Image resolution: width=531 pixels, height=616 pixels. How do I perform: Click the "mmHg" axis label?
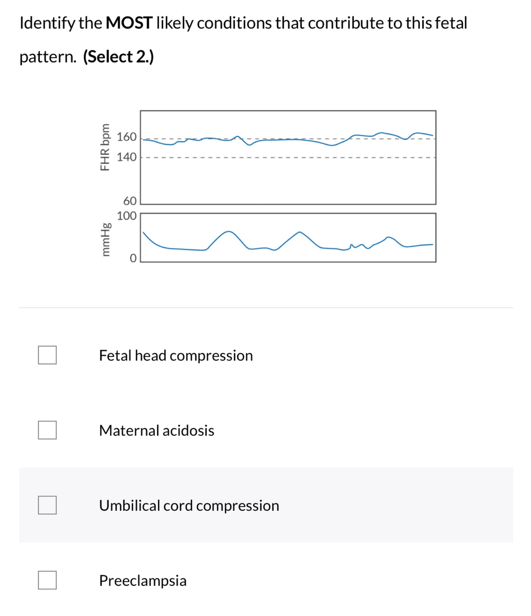[x=105, y=239]
